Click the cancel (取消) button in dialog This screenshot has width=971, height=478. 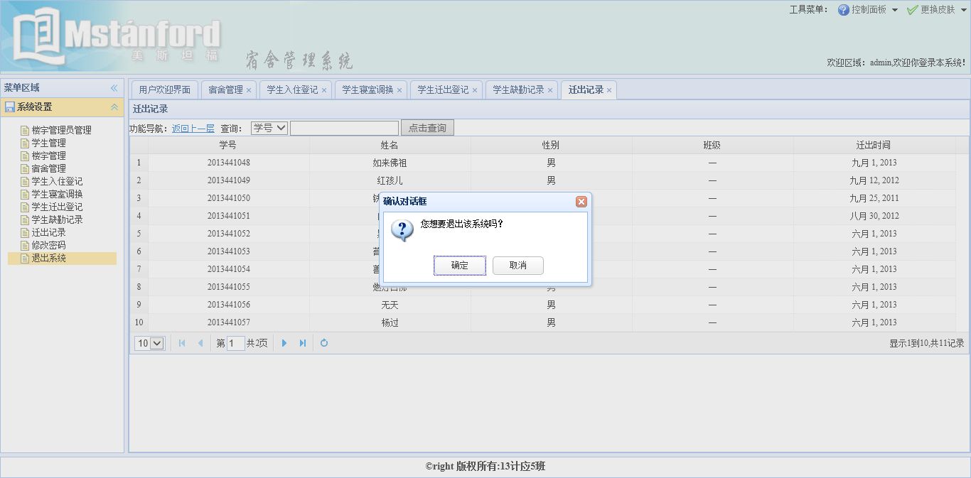[x=517, y=266]
